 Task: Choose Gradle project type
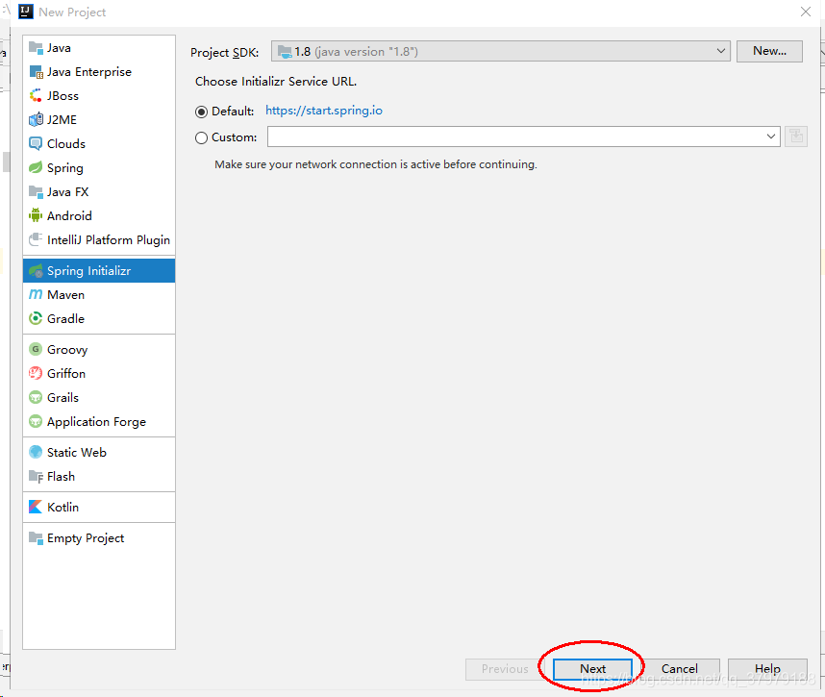pyautogui.click(x=99, y=318)
